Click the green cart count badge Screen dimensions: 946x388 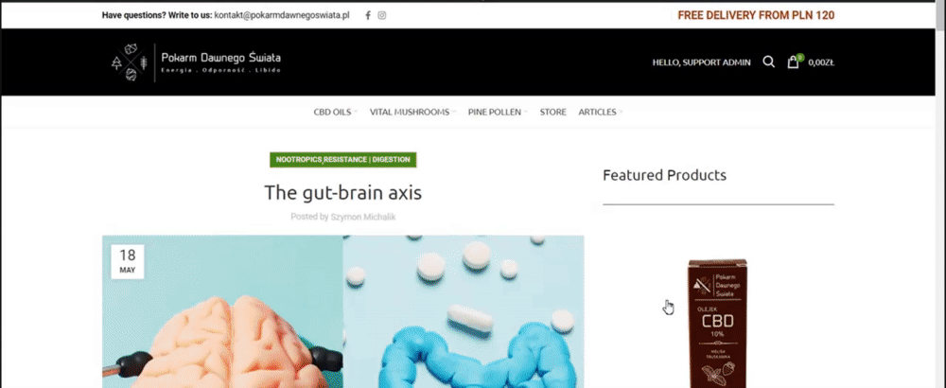(800, 58)
